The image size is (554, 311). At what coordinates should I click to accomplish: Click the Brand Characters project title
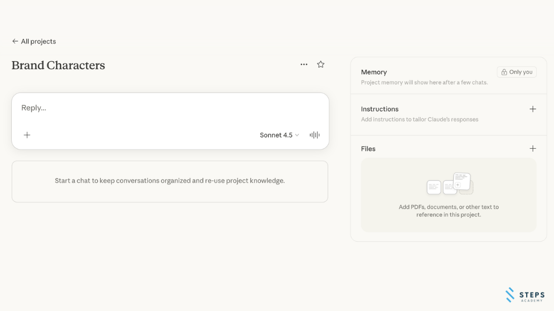click(x=58, y=65)
